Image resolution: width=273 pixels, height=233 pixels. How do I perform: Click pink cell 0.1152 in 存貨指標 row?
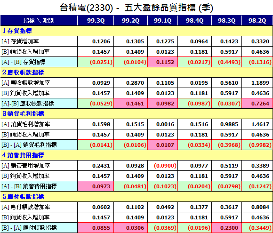(162, 62)
